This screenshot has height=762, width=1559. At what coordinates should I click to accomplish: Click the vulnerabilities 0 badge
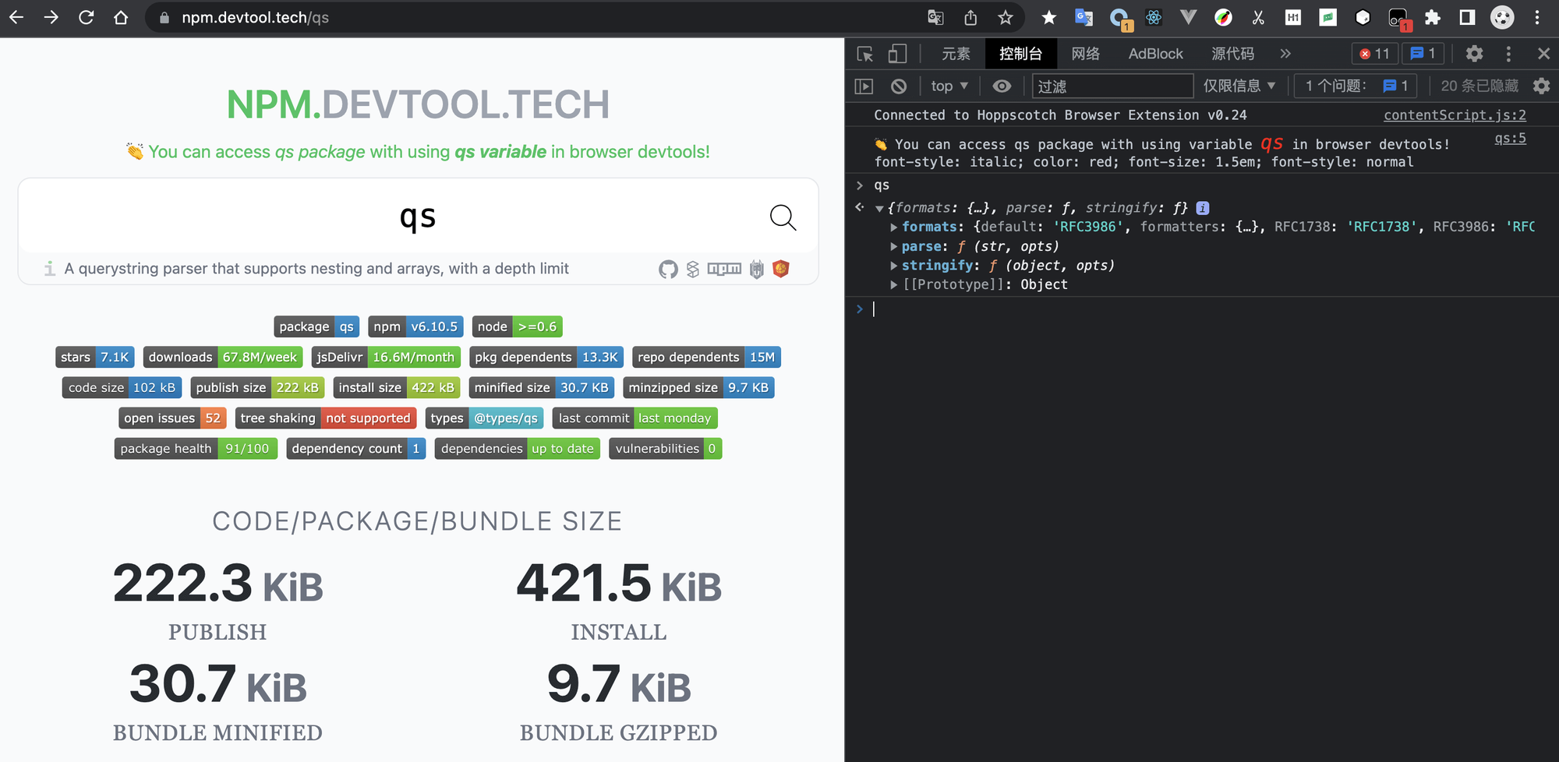[665, 449]
